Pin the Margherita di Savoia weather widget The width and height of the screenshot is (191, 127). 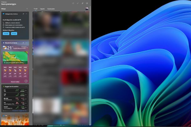[23, 43]
